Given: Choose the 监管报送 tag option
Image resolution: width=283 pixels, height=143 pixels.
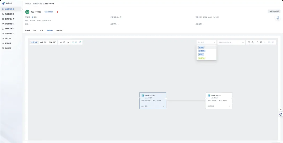Looking at the screenshot, I should click(206, 51).
